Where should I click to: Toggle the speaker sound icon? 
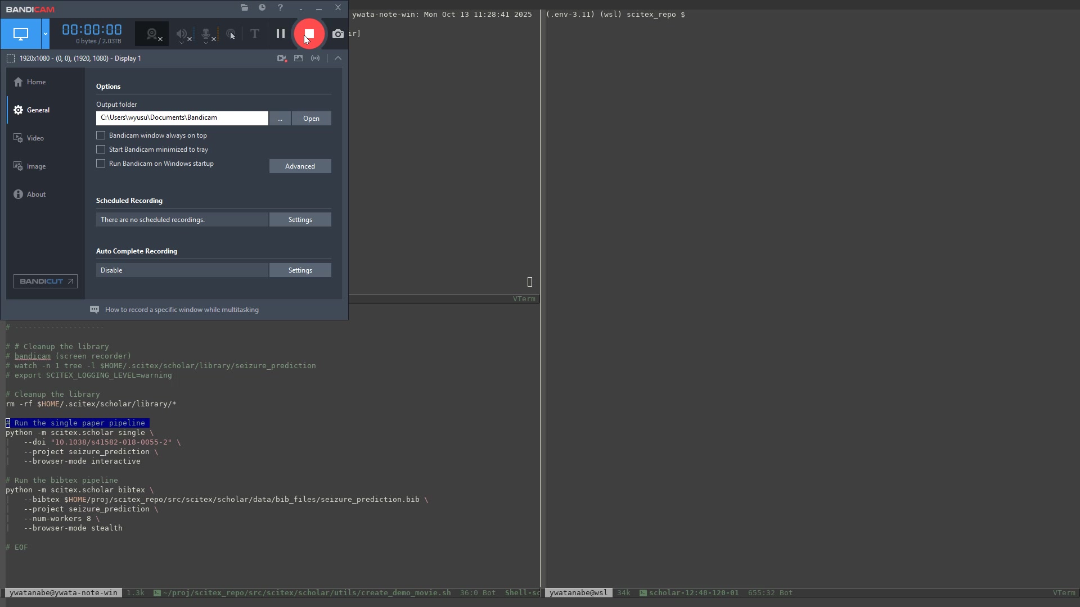(181, 34)
